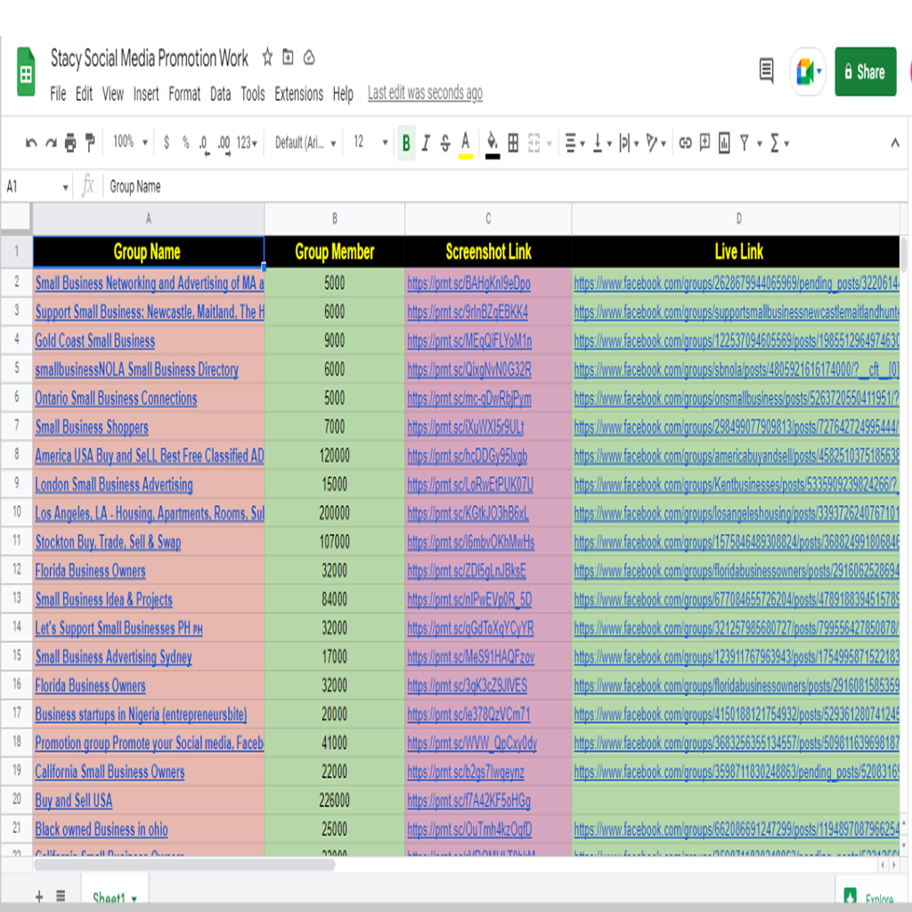Open the Data menu

(221, 93)
